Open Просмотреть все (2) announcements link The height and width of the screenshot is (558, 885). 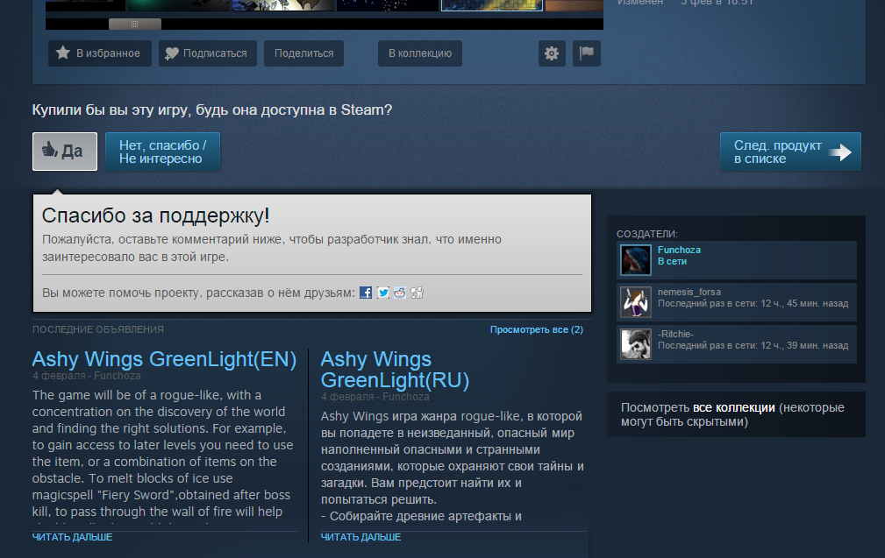pos(536,329)
